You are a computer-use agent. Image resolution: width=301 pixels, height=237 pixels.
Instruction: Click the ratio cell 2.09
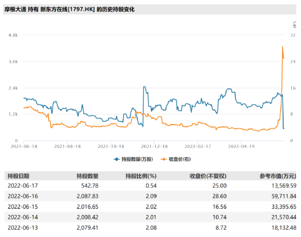[151, 196]
